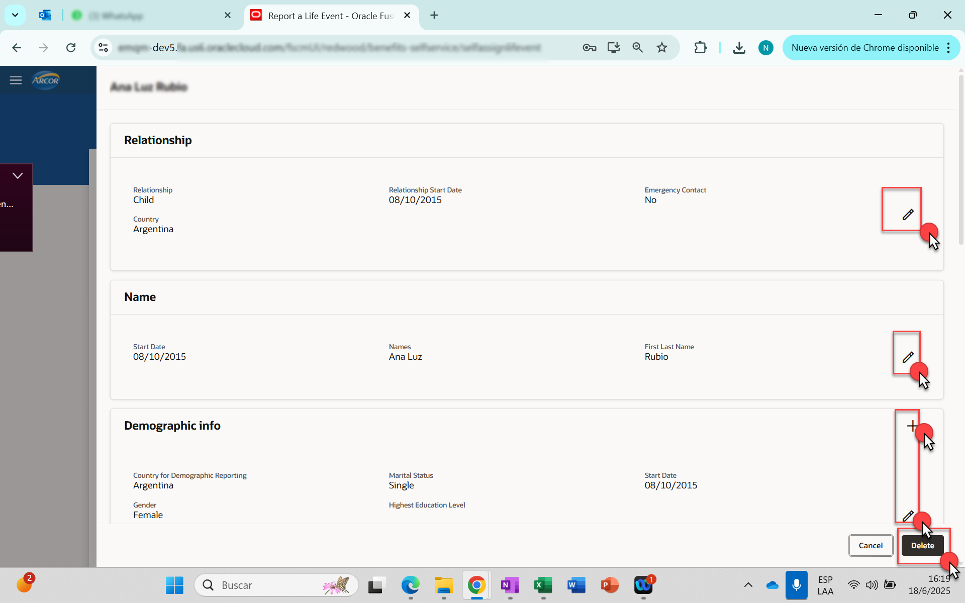Open the password manager key icon

tap(589, 48)
